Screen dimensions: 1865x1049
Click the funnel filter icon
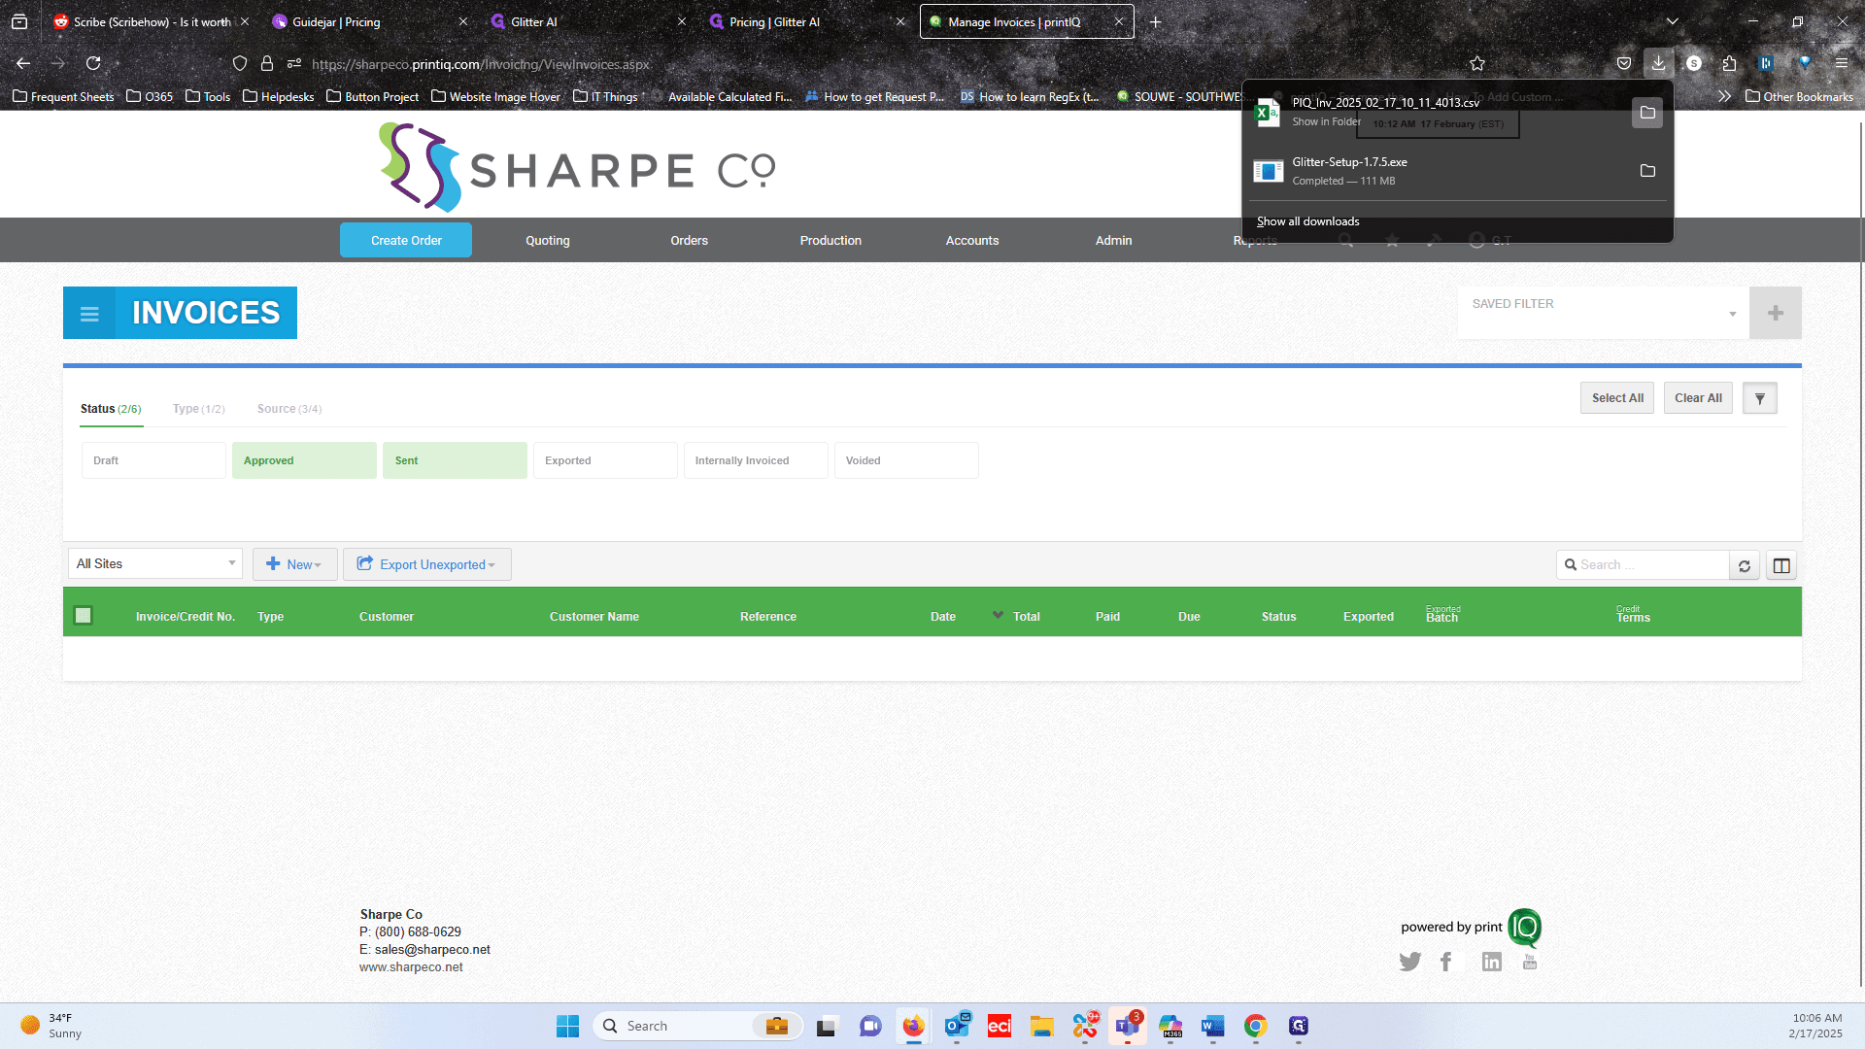[1759, 398]
